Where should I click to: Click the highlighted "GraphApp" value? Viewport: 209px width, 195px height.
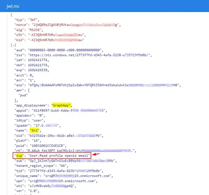pos(61,105)
